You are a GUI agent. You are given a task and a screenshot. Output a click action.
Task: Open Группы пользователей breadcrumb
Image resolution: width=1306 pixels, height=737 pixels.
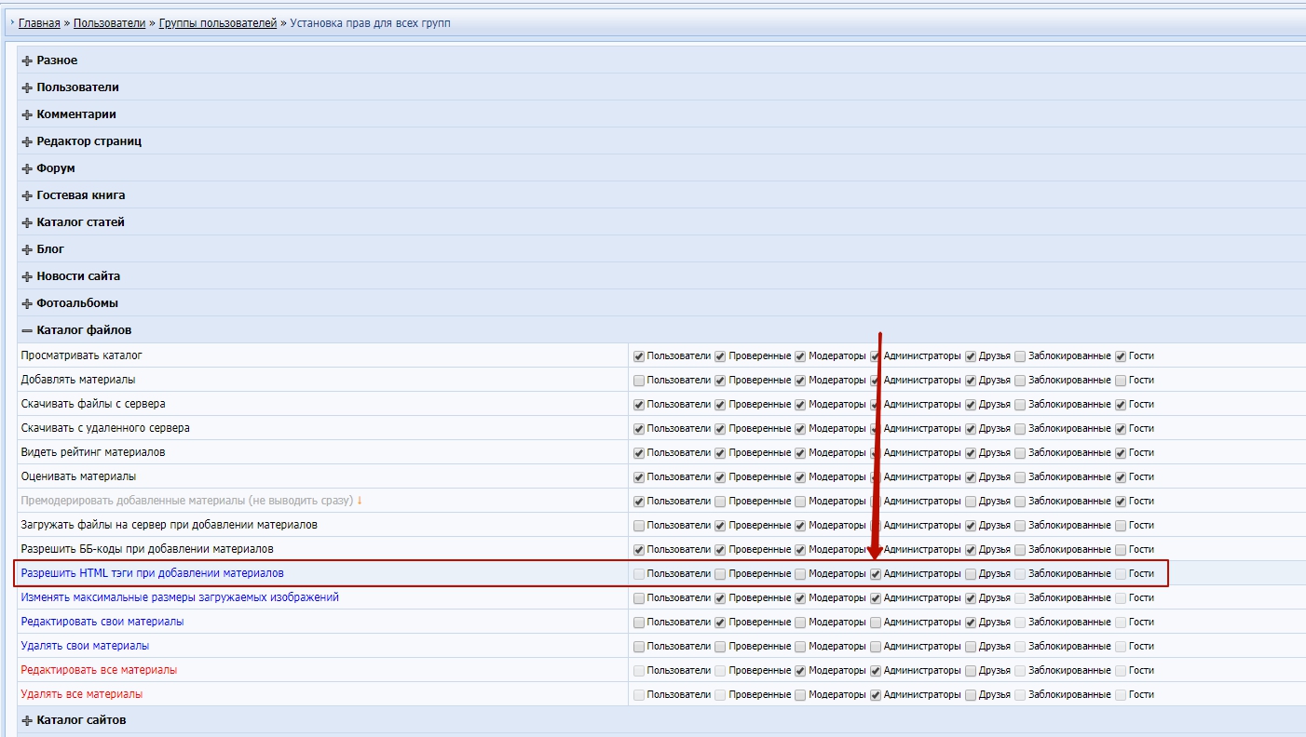pos(224,23)
